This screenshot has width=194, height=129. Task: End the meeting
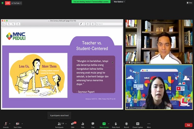(x=188, y=125)
